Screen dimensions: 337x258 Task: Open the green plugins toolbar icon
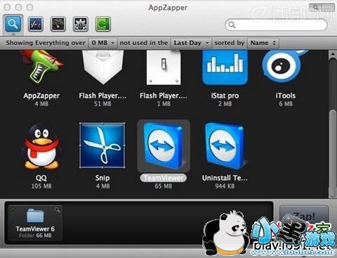103,24
